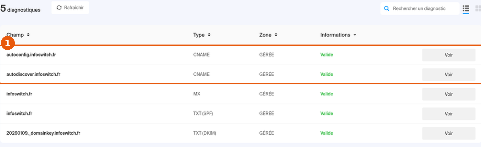Click GÉRÉE zone in the MX row
The image size is (481, 147).
pos(267,94)
